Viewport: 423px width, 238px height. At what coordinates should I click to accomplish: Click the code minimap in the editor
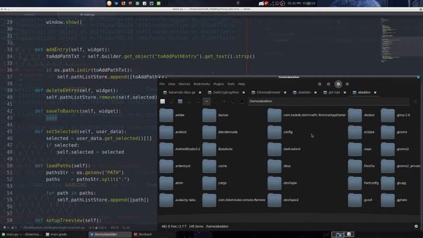tap(389, 40)
